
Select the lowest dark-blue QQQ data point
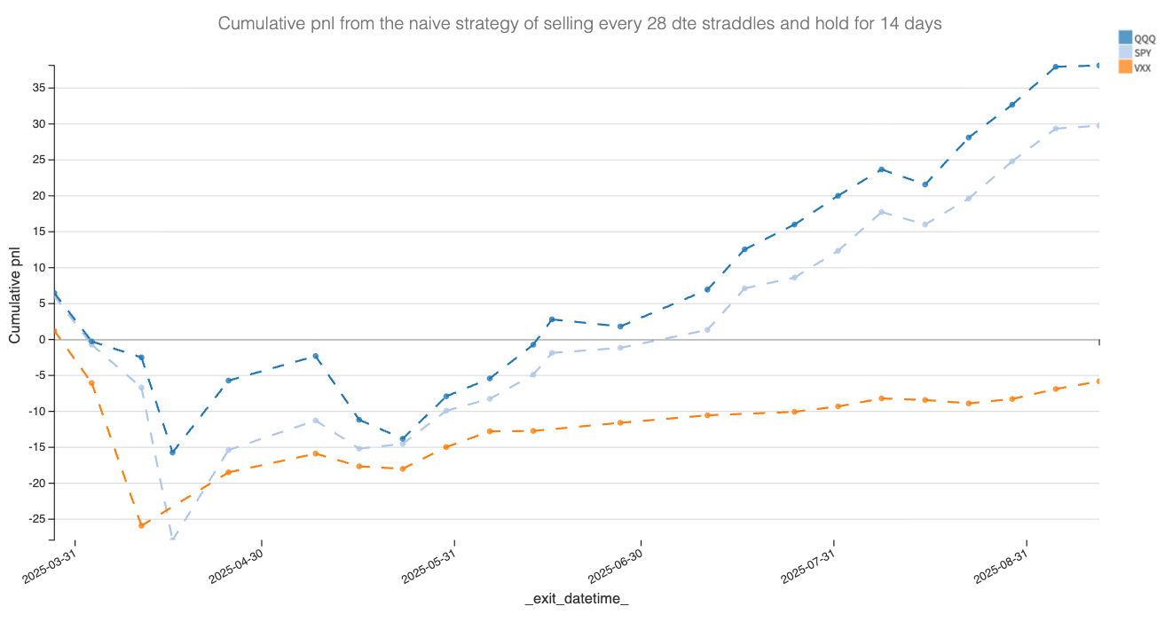[x=172, y=453]
